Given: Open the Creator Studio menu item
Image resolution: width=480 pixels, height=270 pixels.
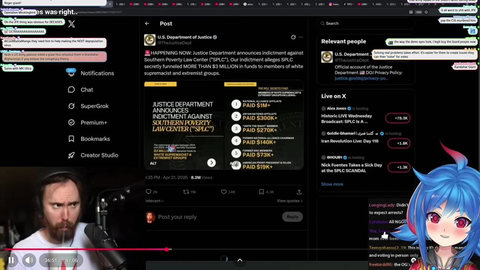Looking at the screenshot, I should (x=93, y=155).
